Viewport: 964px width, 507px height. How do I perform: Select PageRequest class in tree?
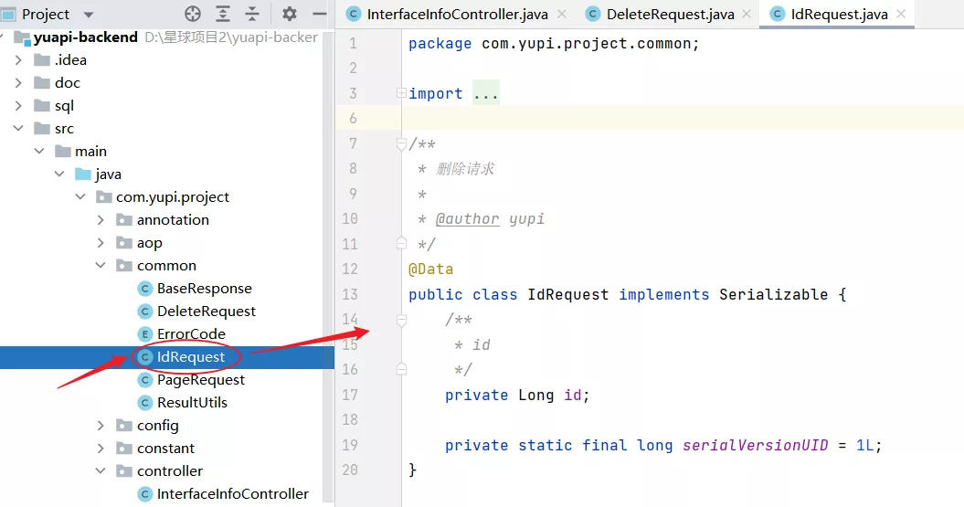click(x=200, y=380)
